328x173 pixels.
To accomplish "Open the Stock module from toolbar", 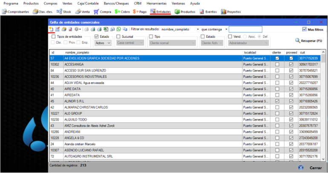I will [x=63, y=11].
